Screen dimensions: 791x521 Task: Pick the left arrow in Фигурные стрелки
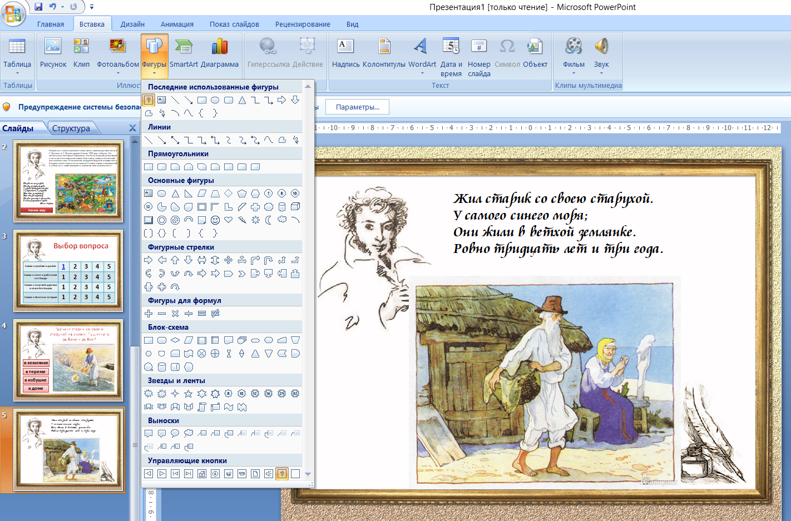pyautogui.click(x=162, y=260)
